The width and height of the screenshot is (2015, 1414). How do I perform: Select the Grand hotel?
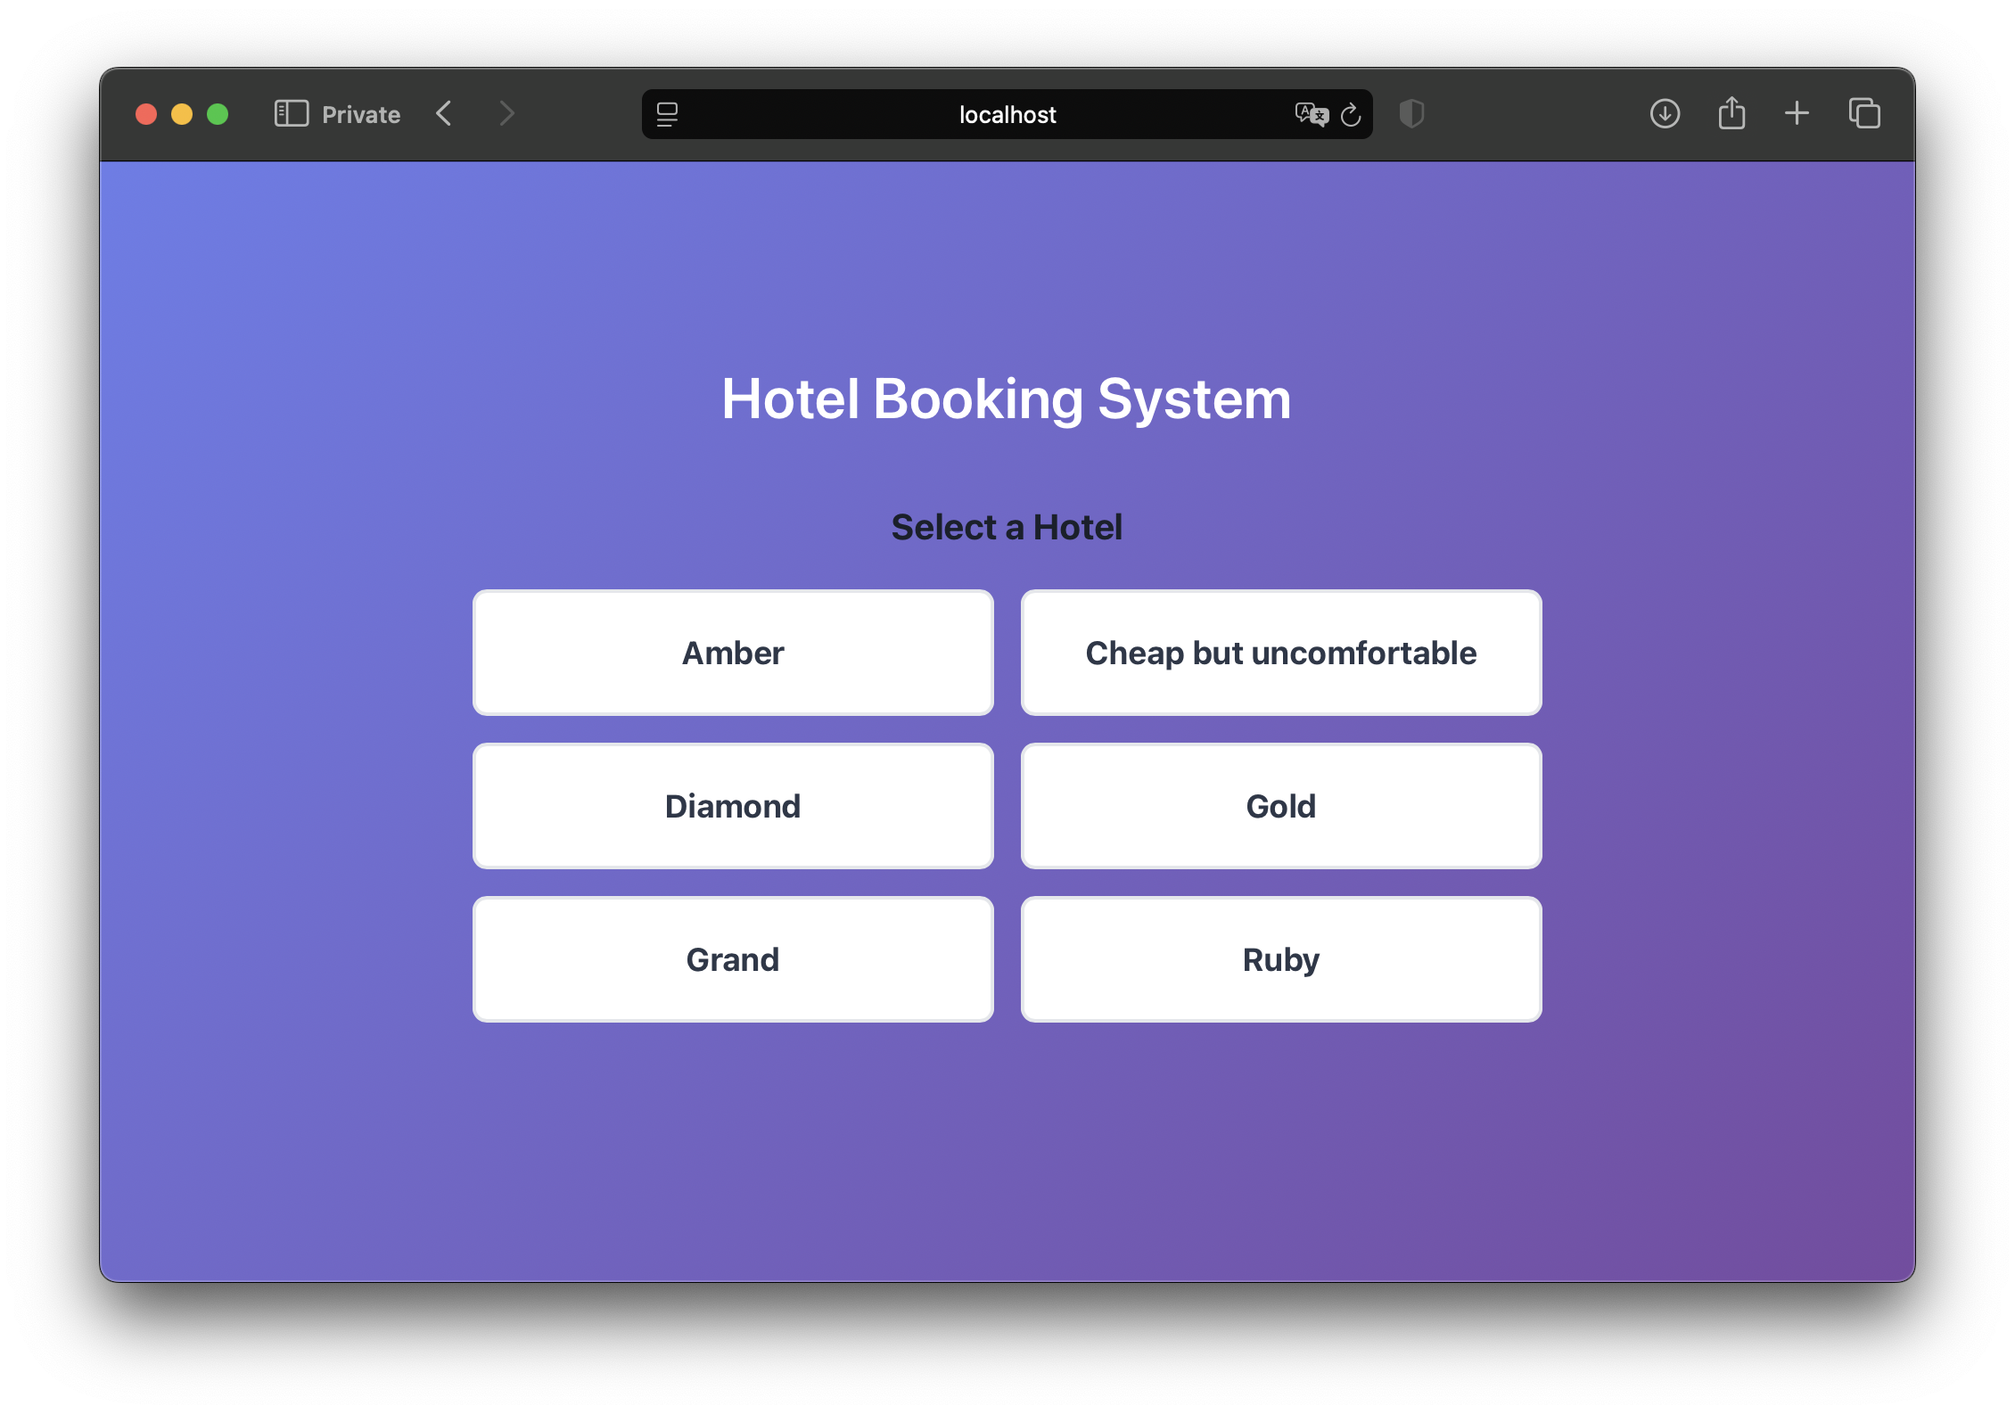click(733, 958)
